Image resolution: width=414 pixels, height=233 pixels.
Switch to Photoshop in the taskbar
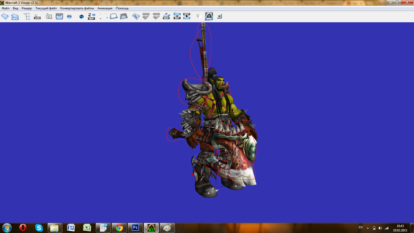[135, 228]
